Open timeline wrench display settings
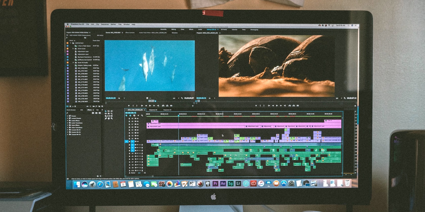The width and height of the screenshot is (425, 212). pyautogui.click(x=142, y=116)
